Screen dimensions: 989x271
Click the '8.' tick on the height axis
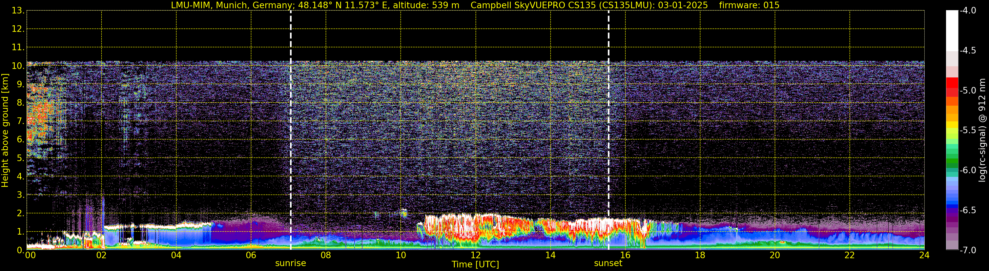pos(20,103)
